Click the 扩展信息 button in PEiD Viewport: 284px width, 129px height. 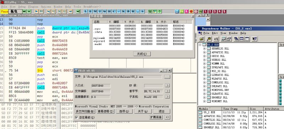coord(156,117)
